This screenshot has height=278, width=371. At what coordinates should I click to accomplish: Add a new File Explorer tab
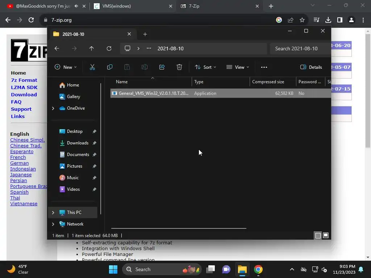coord(145,34)
